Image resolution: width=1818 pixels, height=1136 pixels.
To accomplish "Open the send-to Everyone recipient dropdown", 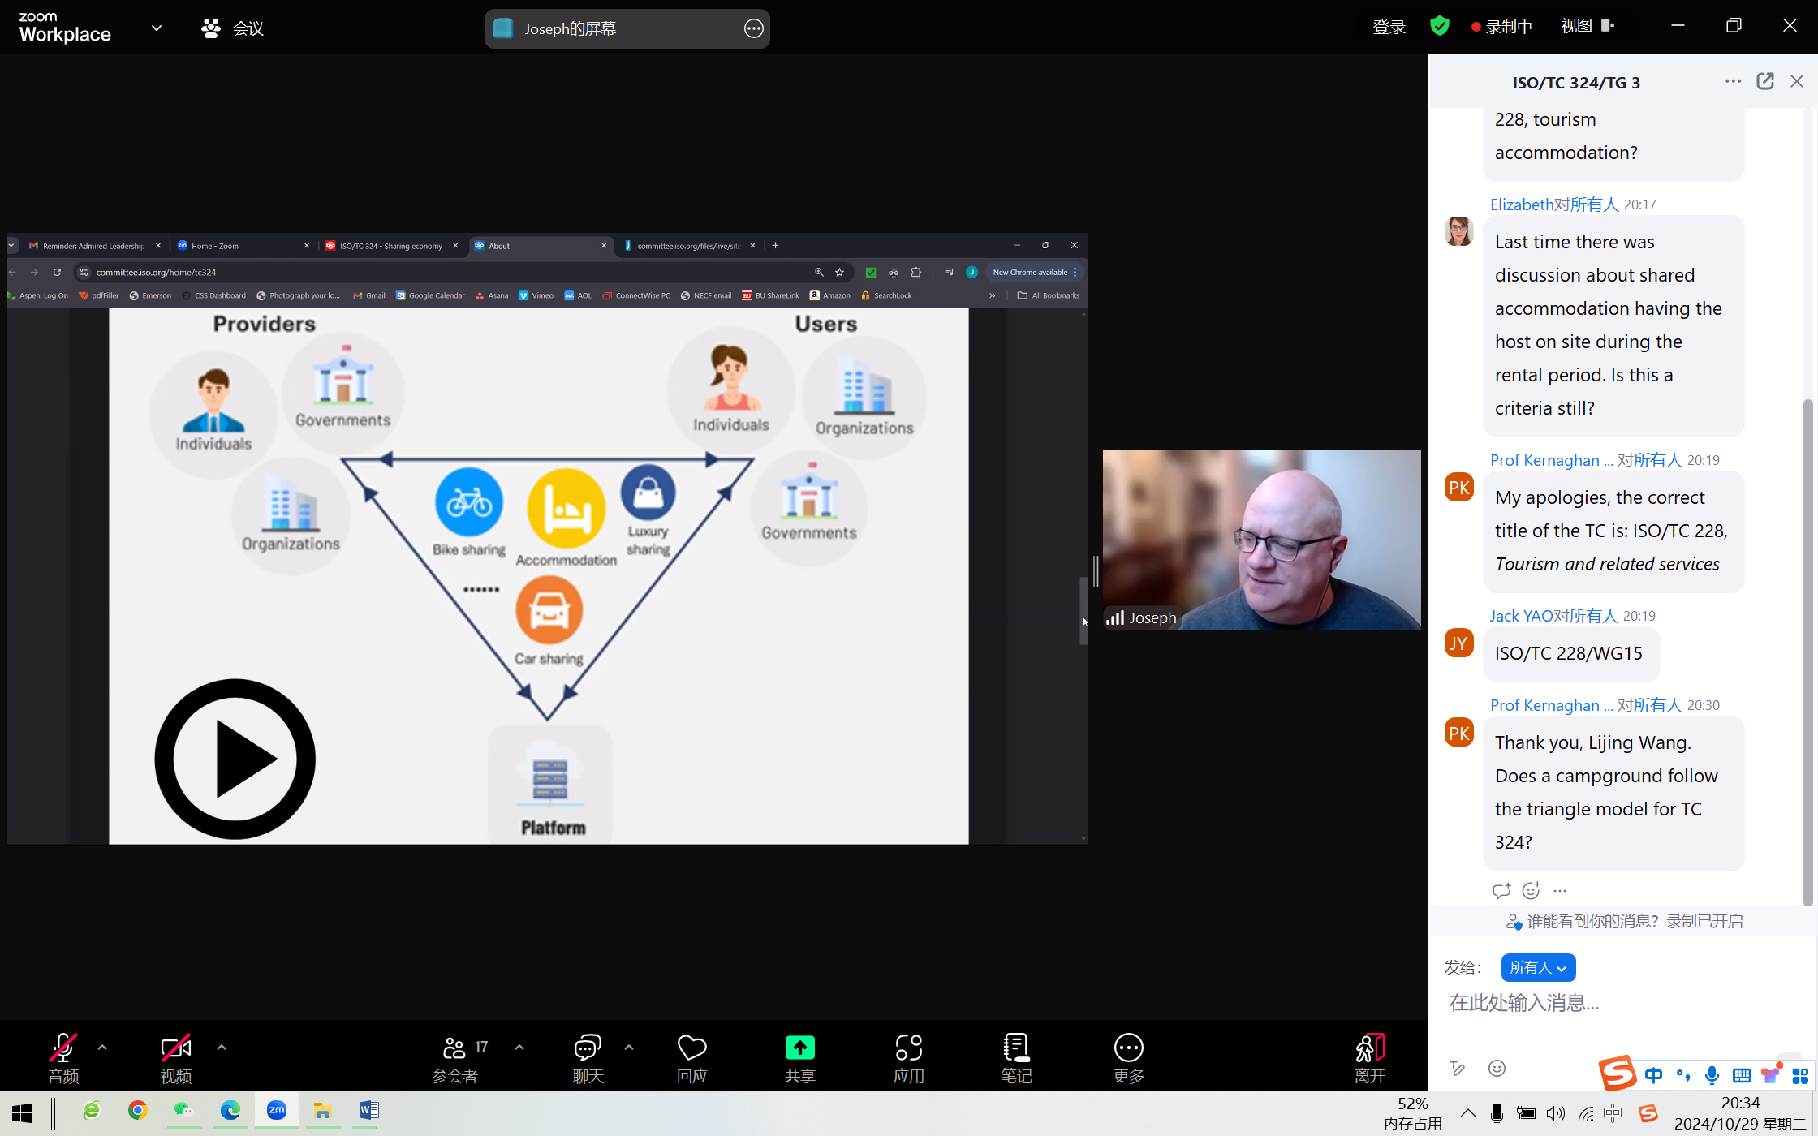I will coord(1538,967).
